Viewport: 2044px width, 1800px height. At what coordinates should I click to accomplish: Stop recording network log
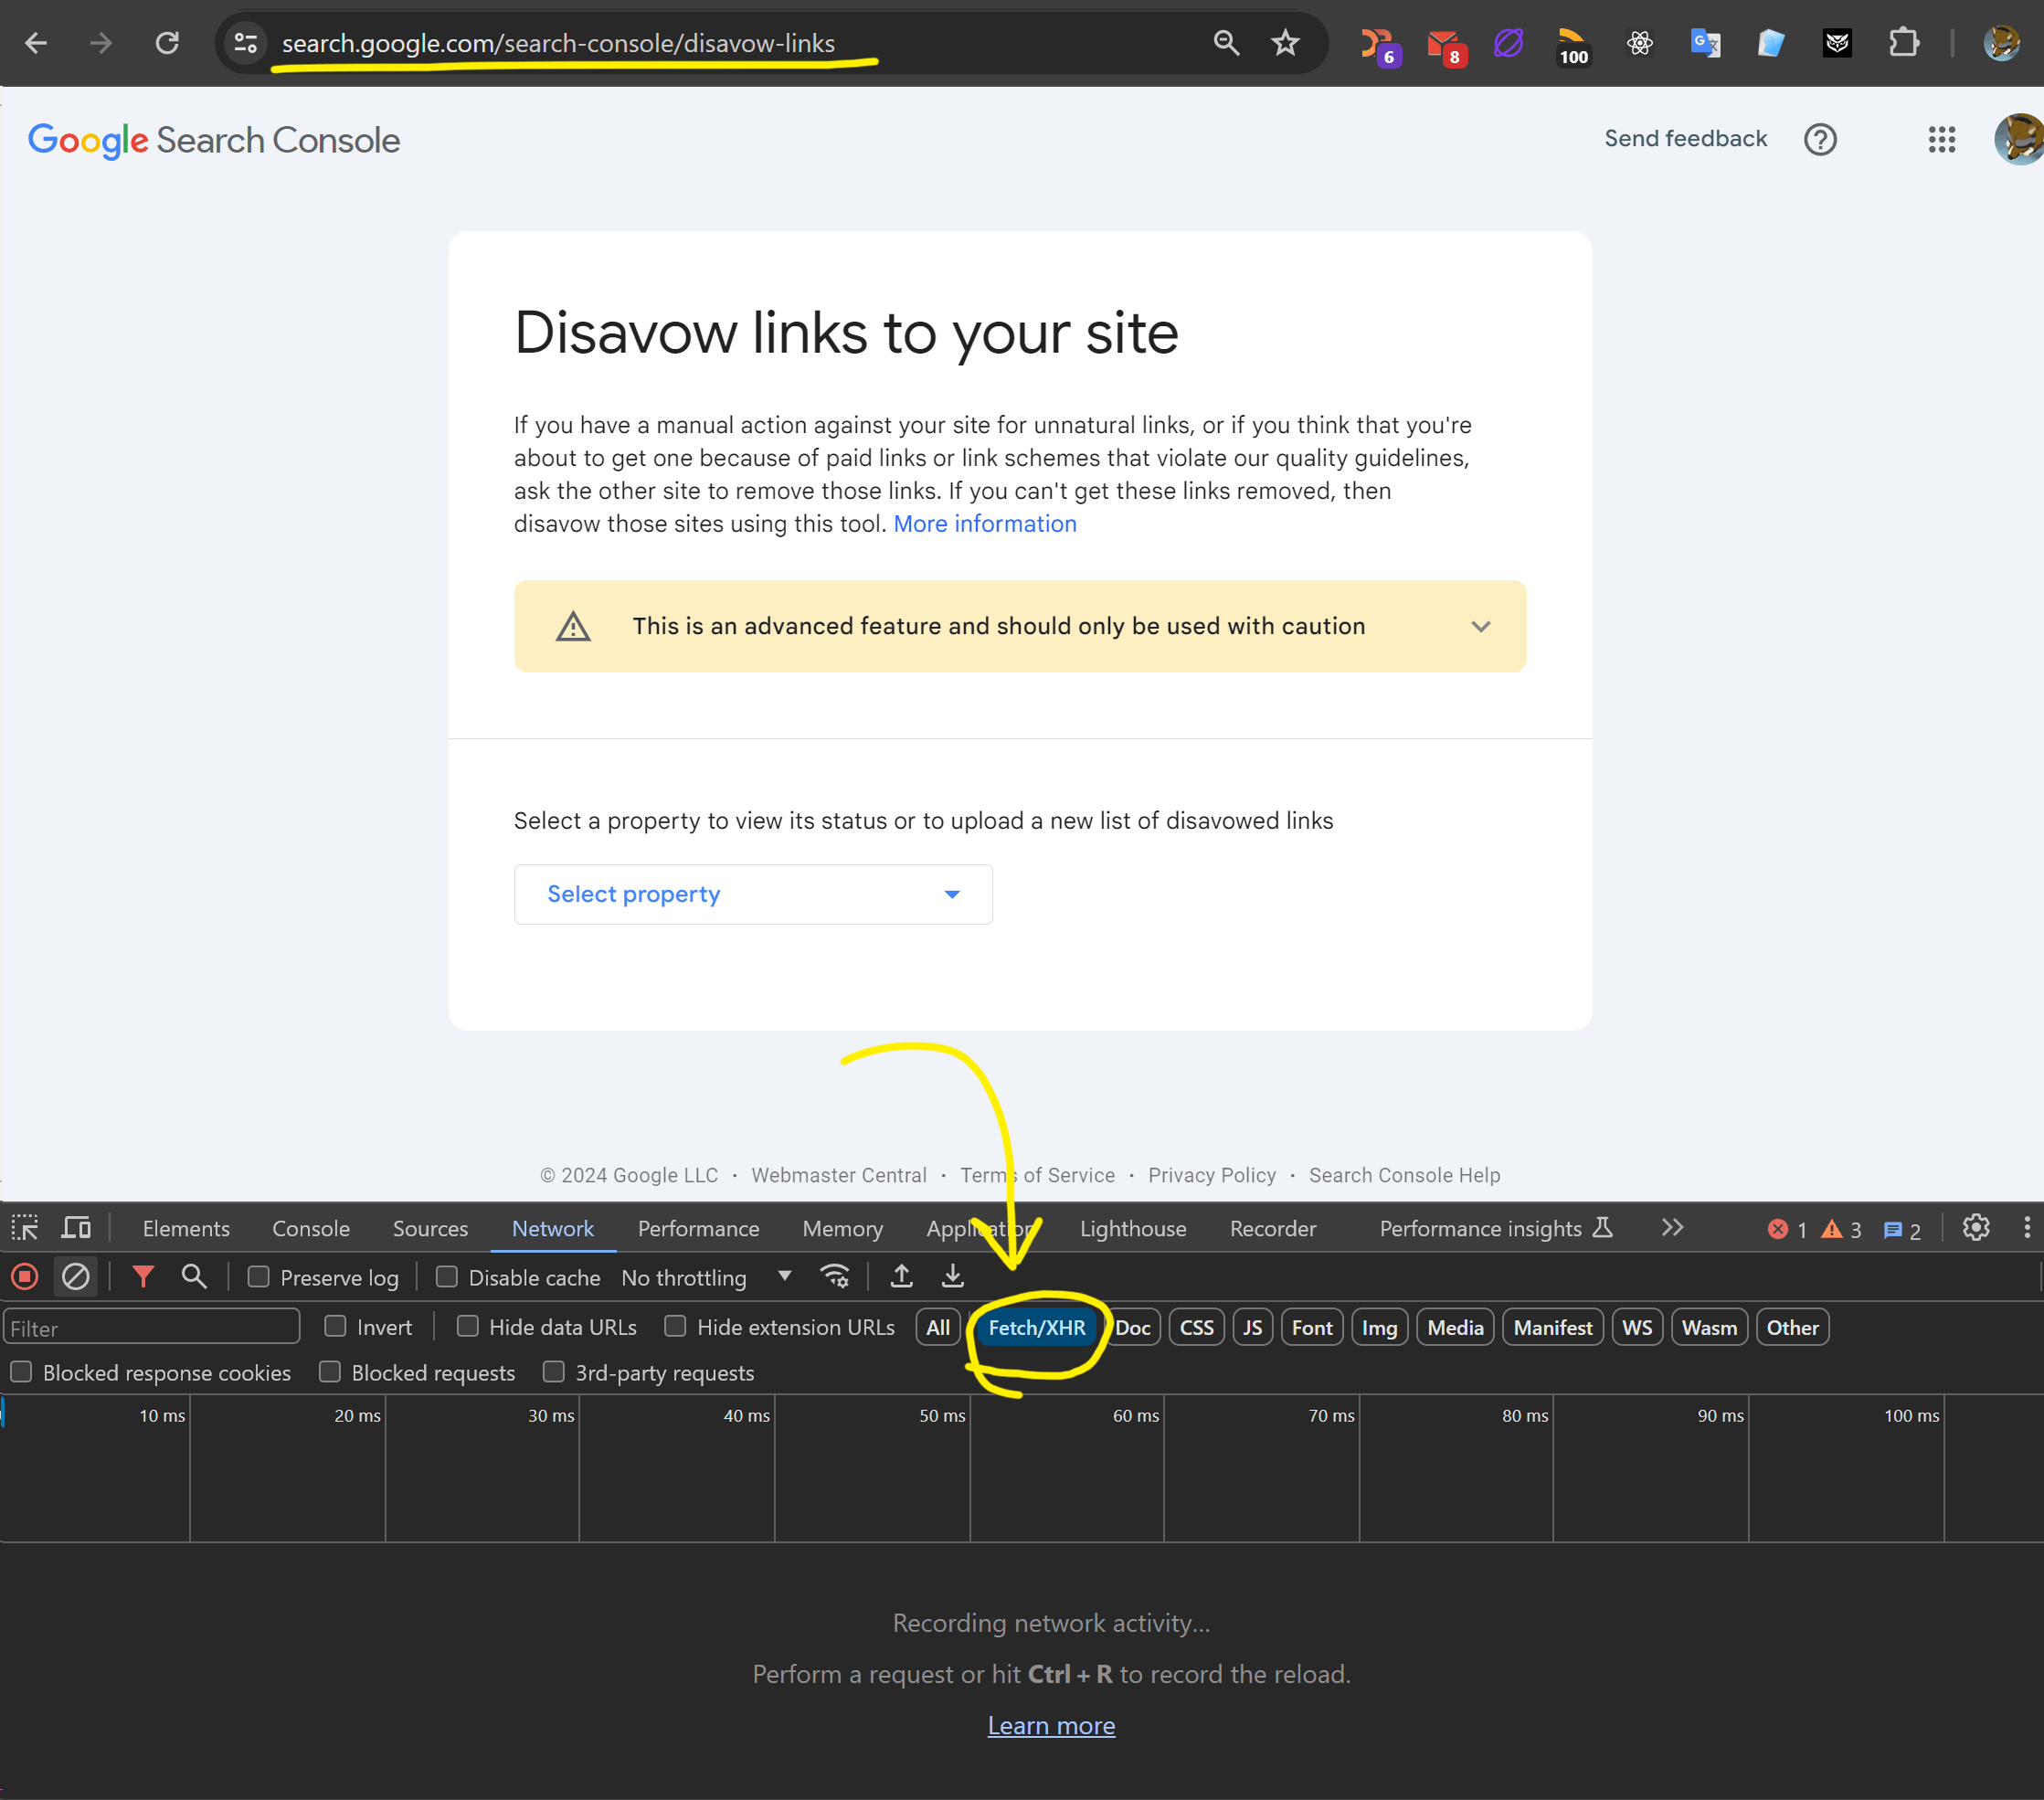(25, 1277)
